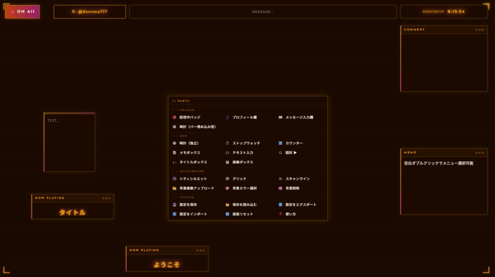
Task: Click the memo page icon for メモボックス
Action: click(x=174, y=152)
